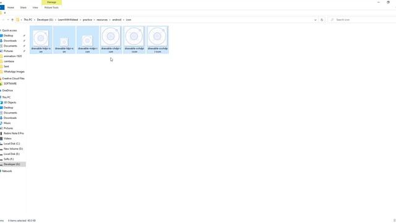Screen dimensions: 396x223
Task: Navigate to LearnWithWaleed breadcrumb folder
Action: [x=68, y=20]
